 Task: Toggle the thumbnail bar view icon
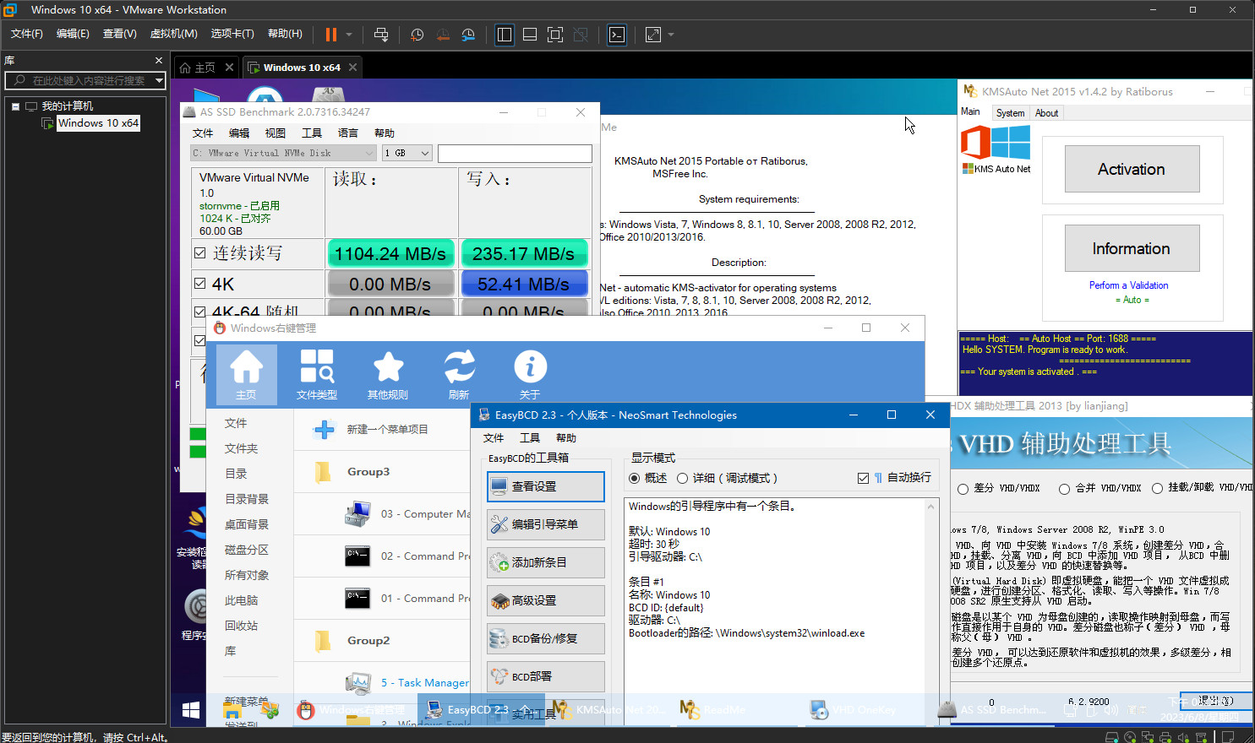pos(530,35)
